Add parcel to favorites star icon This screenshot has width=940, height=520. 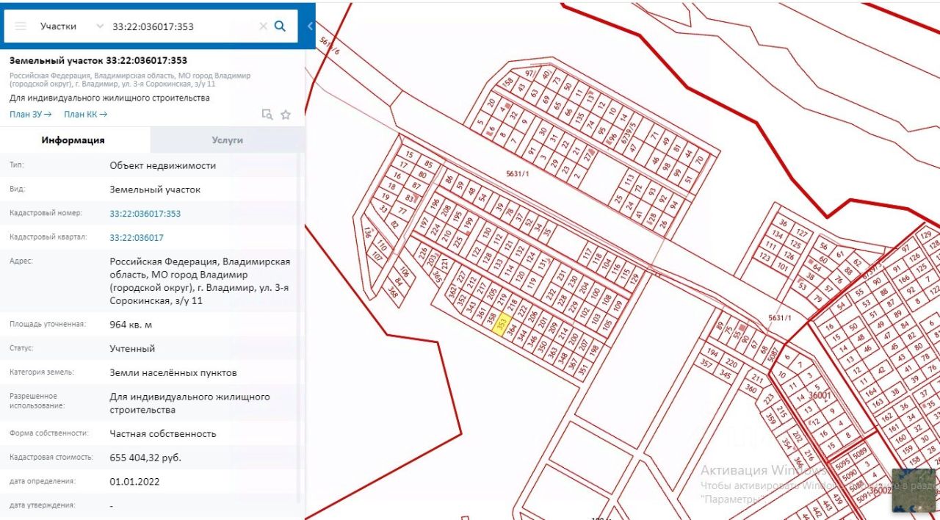286,114
